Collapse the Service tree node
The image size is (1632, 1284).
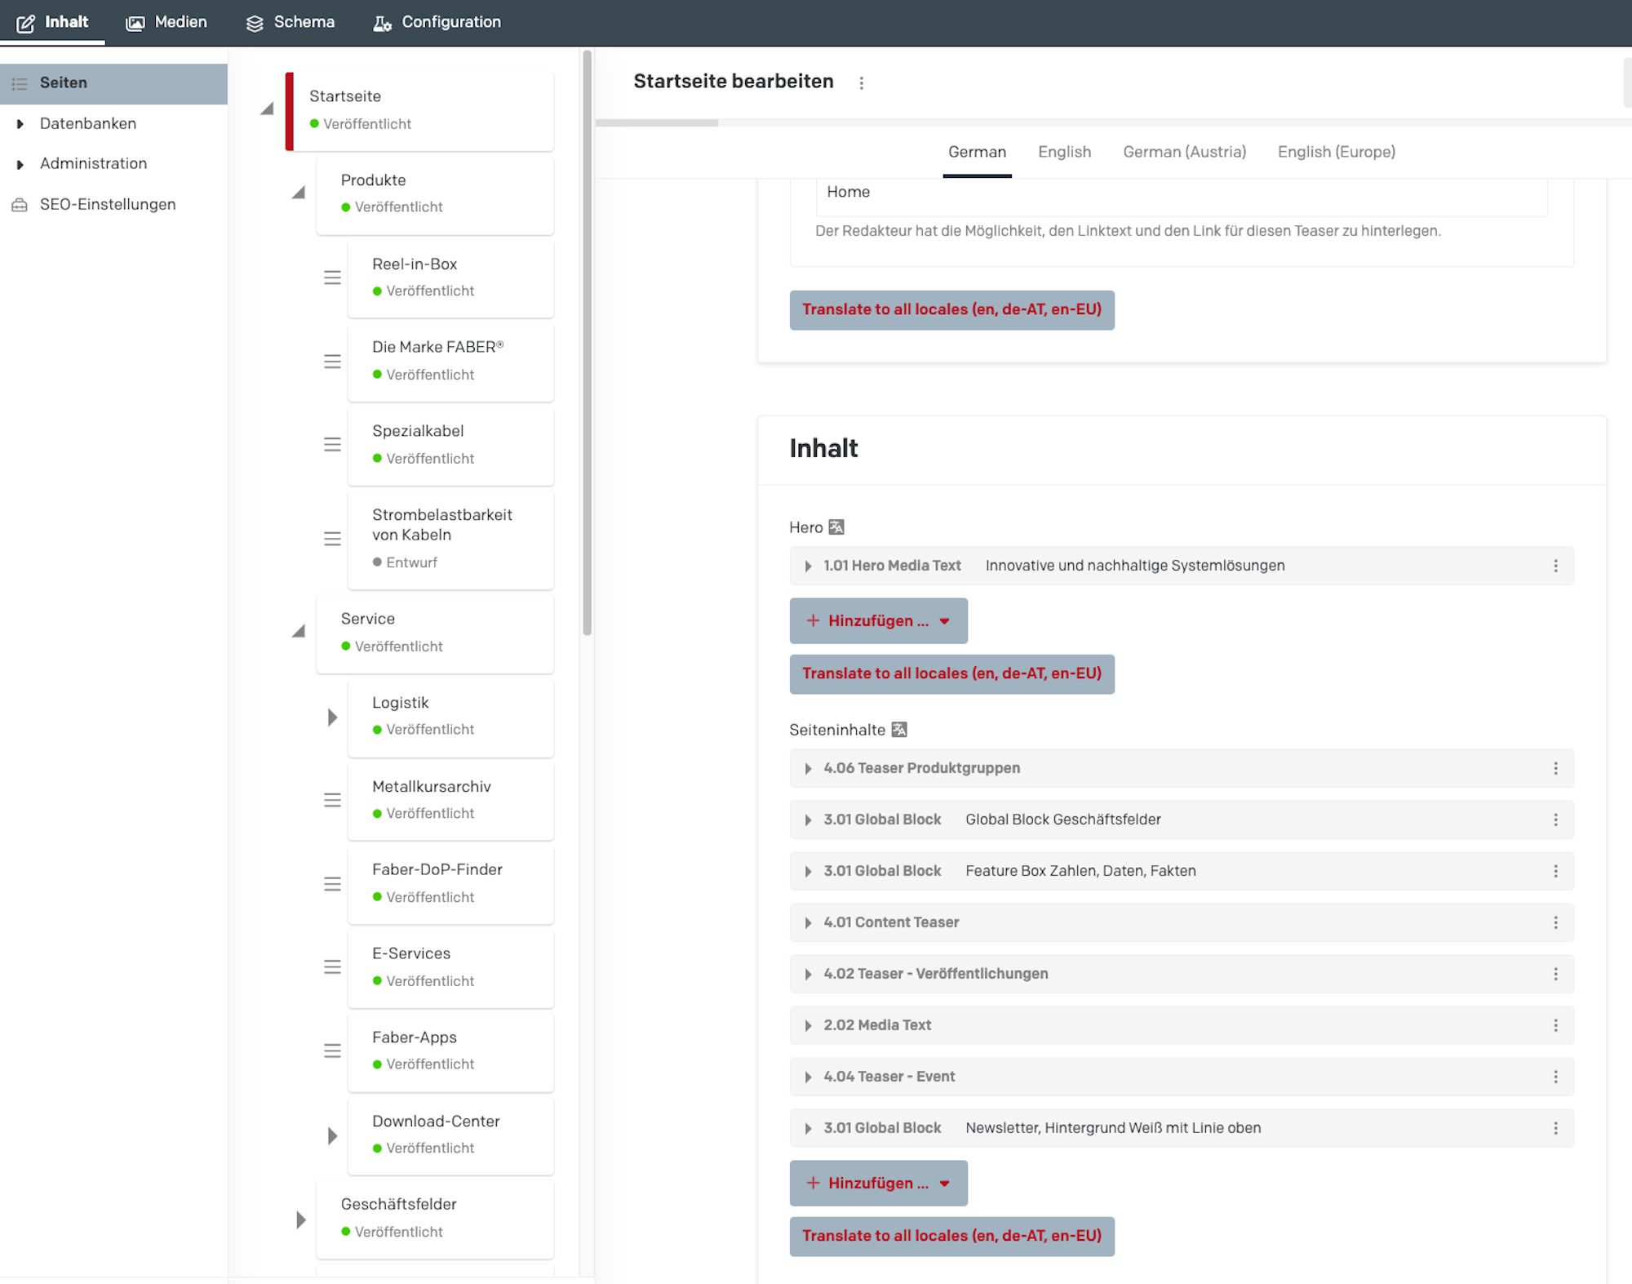click(299, 631)
